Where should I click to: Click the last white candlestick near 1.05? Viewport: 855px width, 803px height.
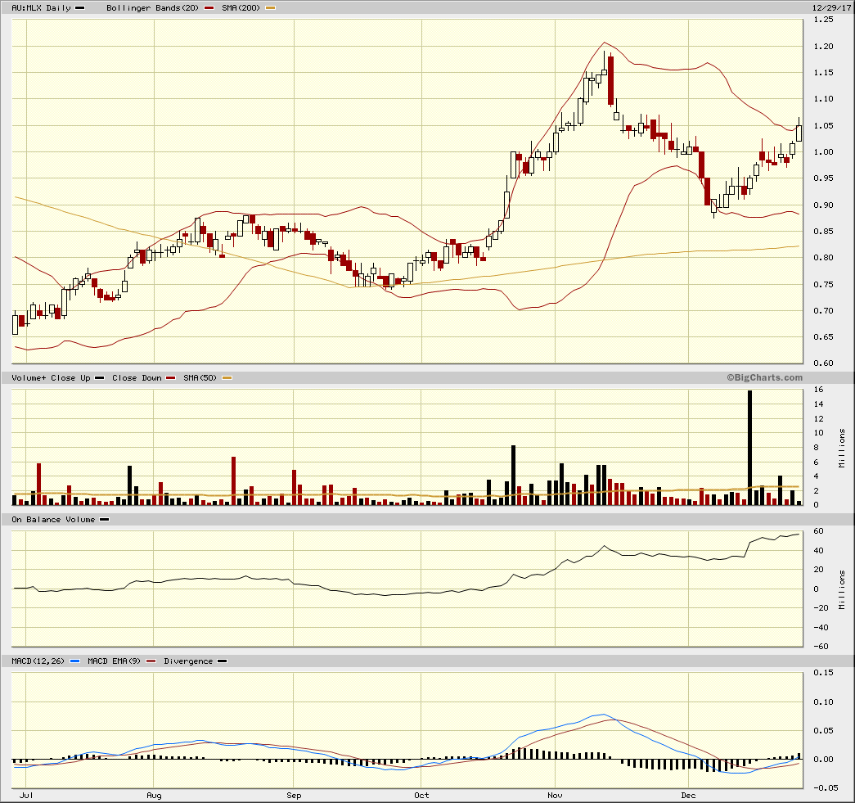pyautogui.click(x=799, y=133)
